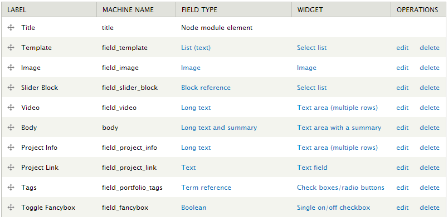Edit the Project Link field
Image resolution: width=448 pixels, height=217 pixels.
(402, 168)
